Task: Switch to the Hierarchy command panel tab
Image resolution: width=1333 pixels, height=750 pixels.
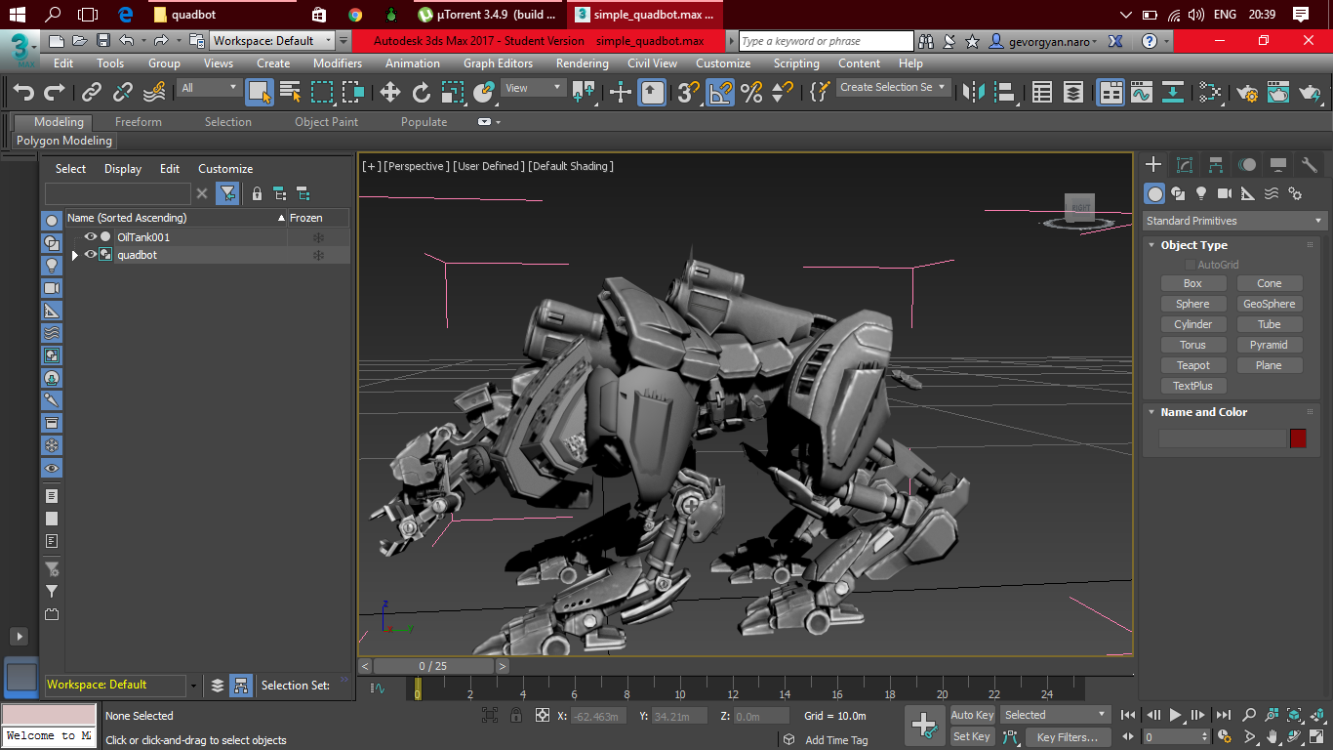Action: (x=1215, y=165)
